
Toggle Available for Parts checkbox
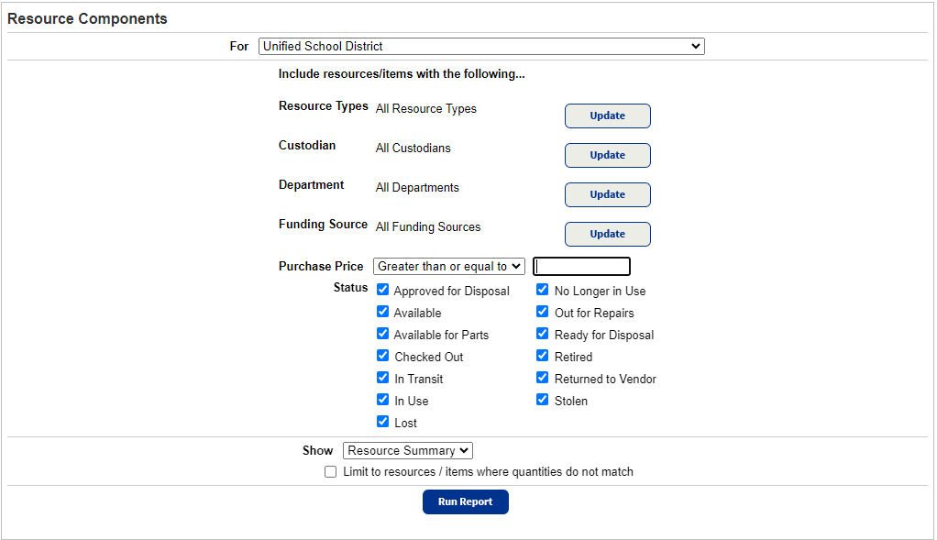(383, 334)
